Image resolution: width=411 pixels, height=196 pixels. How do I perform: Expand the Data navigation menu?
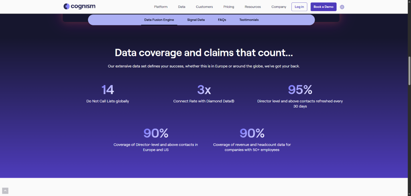(182, 7)
